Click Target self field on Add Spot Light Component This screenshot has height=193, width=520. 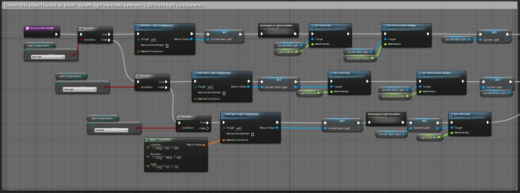238,128
